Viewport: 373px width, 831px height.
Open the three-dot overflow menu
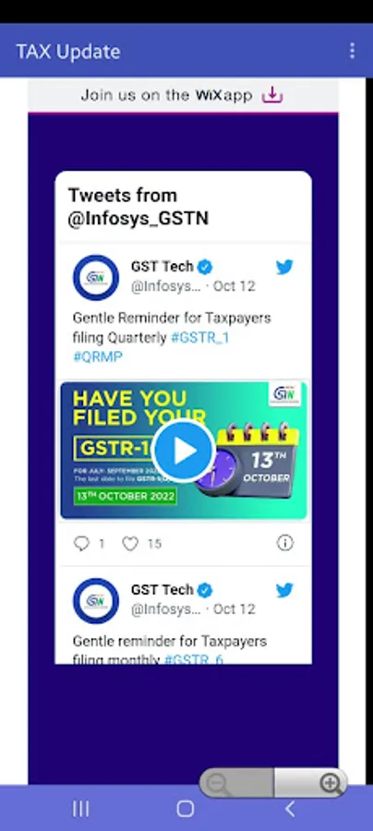[x=352, y=51]
